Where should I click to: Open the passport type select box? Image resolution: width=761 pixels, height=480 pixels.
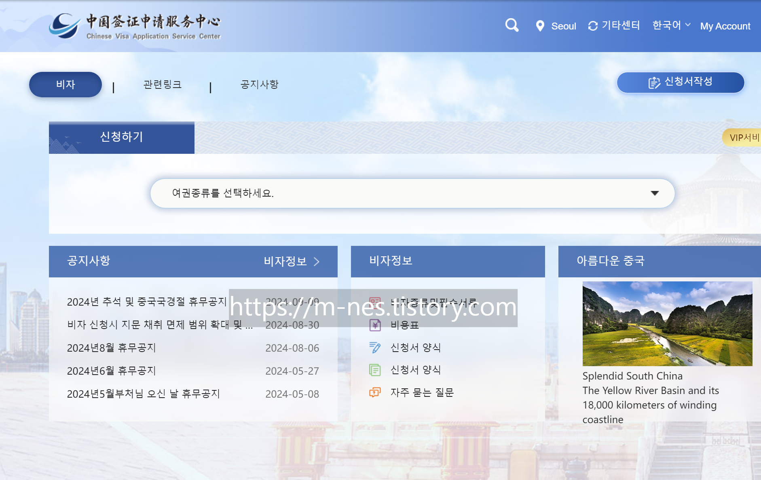click(412, 193)
